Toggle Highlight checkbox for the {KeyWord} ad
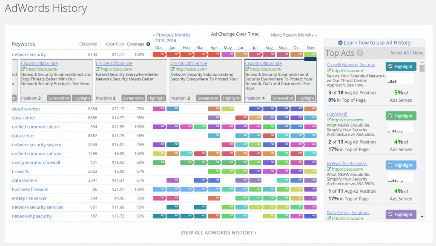Viewport: 436px width, 246px height. click(390, 116)
